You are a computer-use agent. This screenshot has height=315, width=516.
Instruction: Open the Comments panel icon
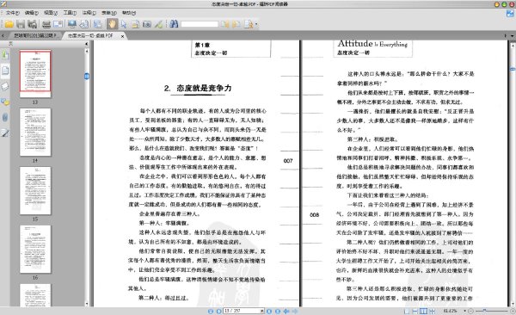5,102
